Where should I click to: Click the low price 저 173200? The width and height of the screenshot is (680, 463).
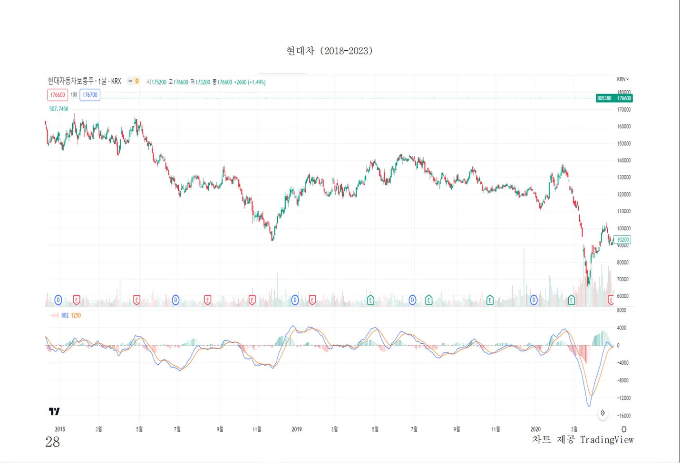[200, 82]
